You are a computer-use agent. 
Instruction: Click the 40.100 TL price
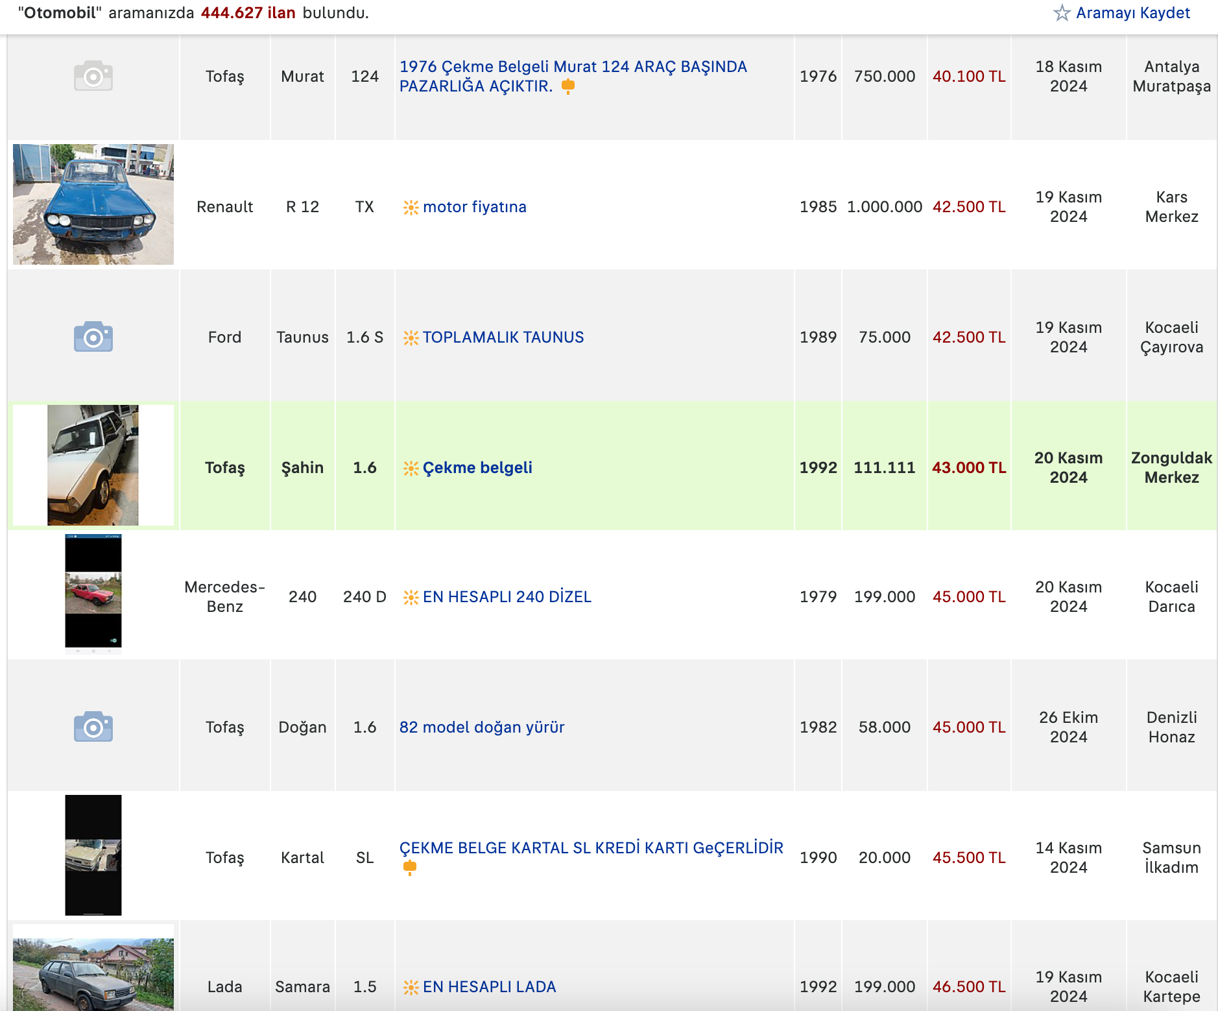969,77
